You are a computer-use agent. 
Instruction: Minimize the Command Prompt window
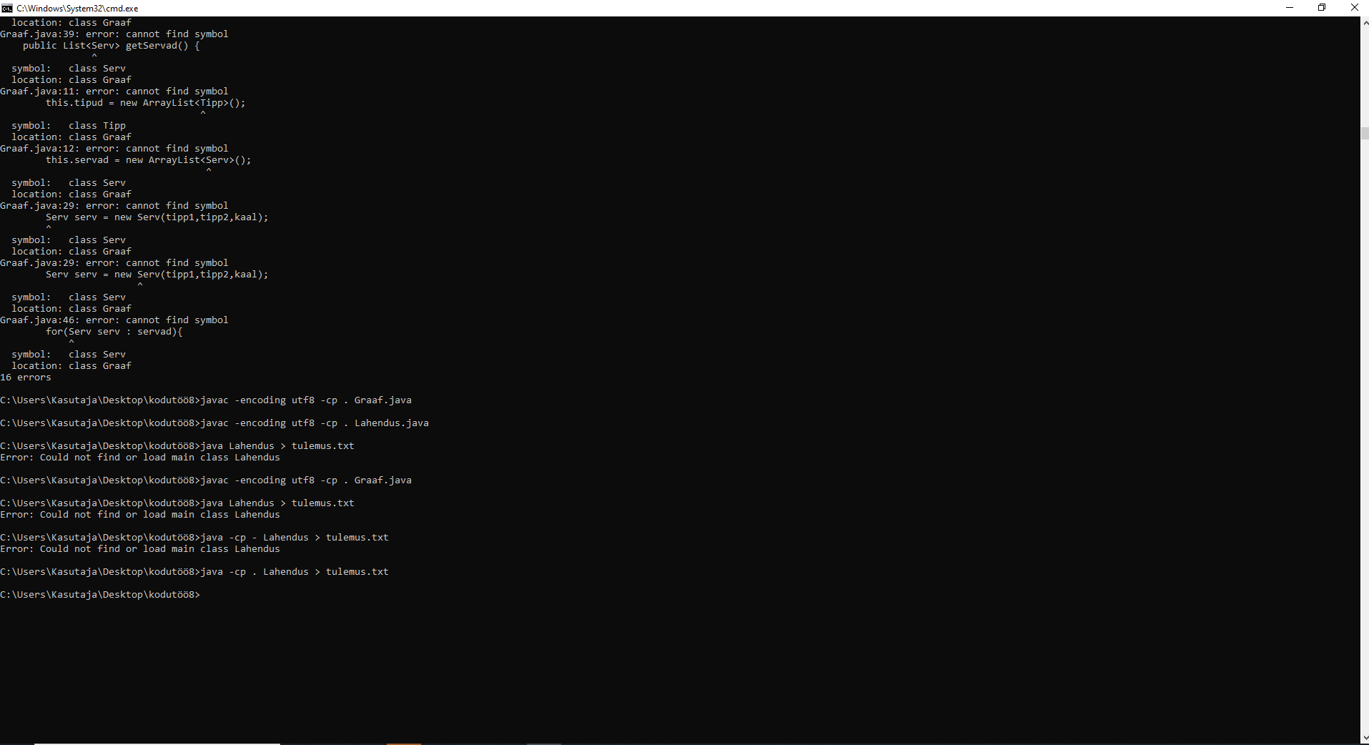pos(1290,8)
